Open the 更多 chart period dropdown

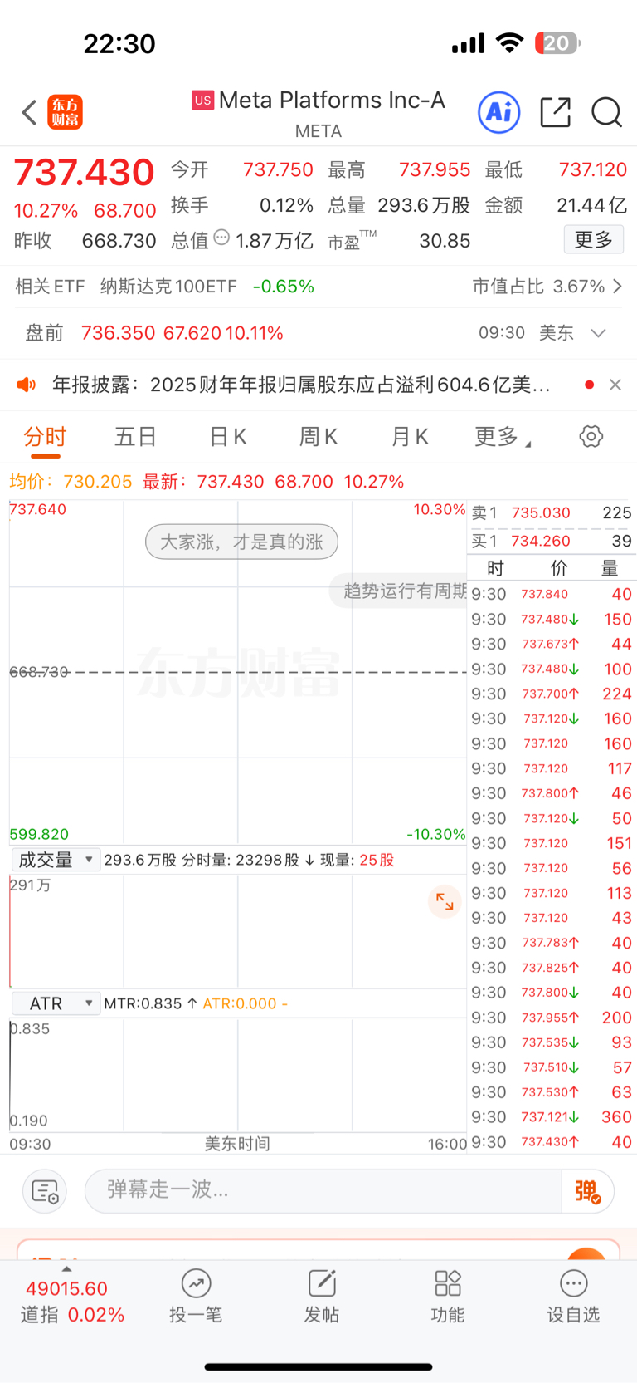pos(503,437)
